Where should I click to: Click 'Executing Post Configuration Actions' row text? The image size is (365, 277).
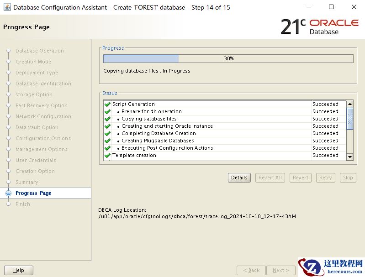tap(167, 148)
